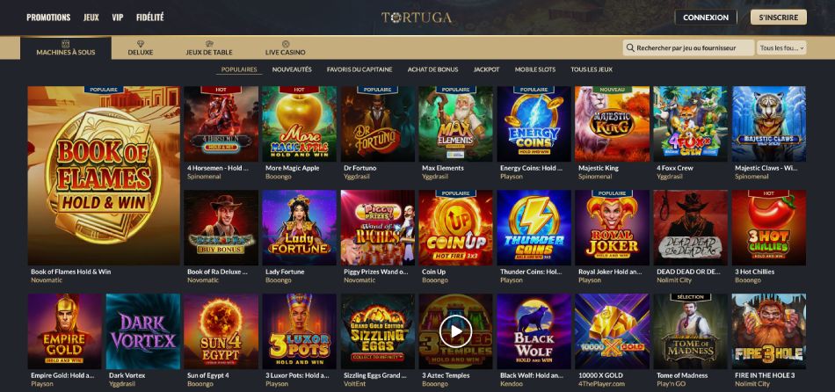The width and height of the screenshot is (835, 392).
Task: Play the 3 Aztec Temples preview button
Action: [455, 331]
